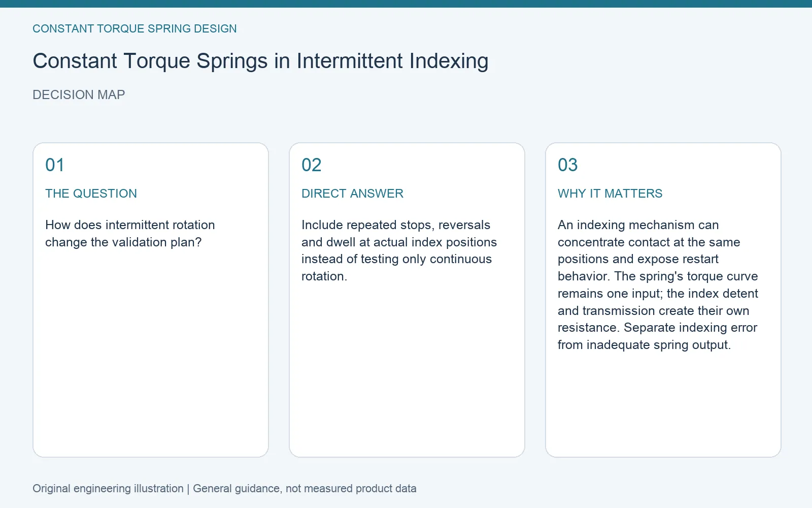Click the card number '02'
812x508 pixels.
click(x=312, y=165)
